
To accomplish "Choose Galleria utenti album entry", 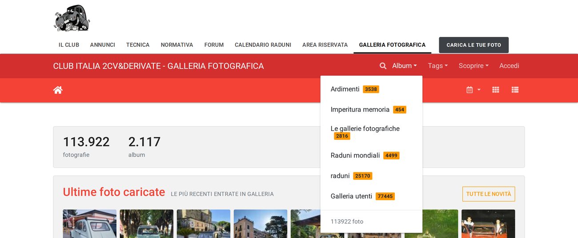I will pos(371,196).
